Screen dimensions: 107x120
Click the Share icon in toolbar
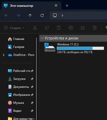[83, 28]
